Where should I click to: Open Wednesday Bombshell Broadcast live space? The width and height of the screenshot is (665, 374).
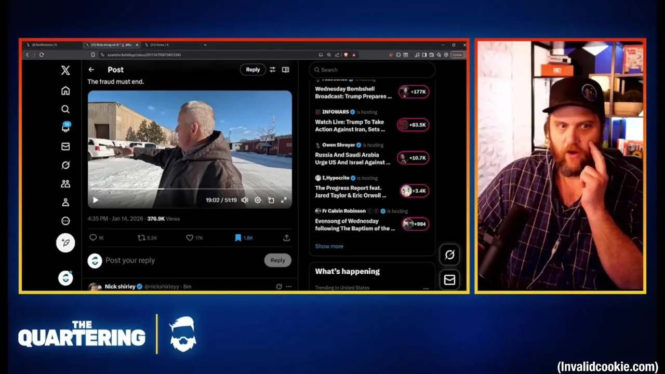[353, 92]
